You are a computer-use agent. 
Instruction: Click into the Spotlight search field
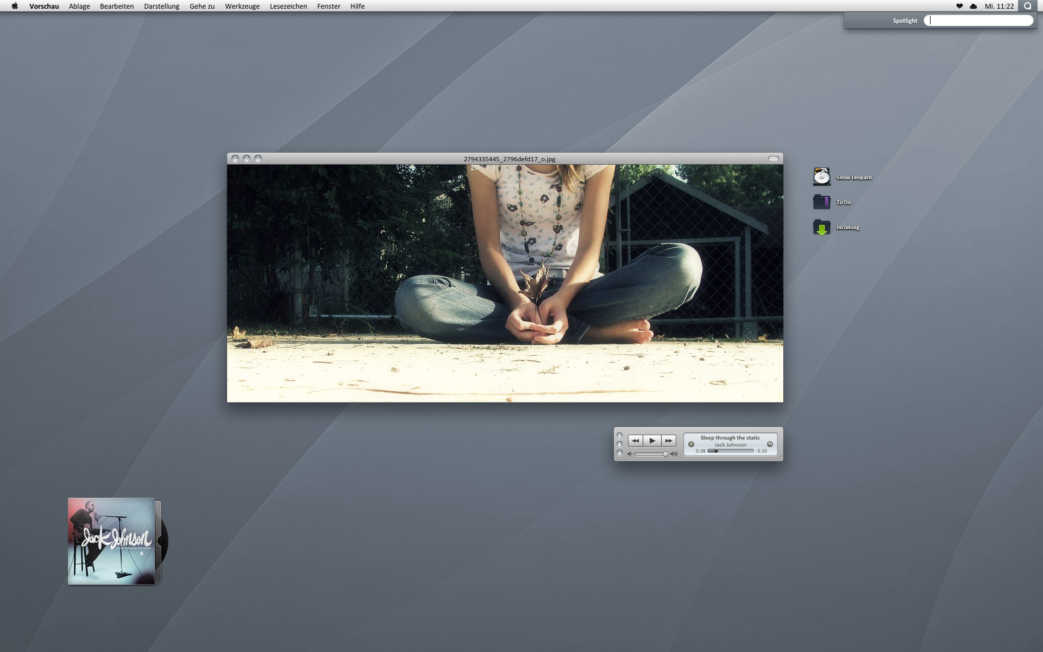[x=978, y=20]
